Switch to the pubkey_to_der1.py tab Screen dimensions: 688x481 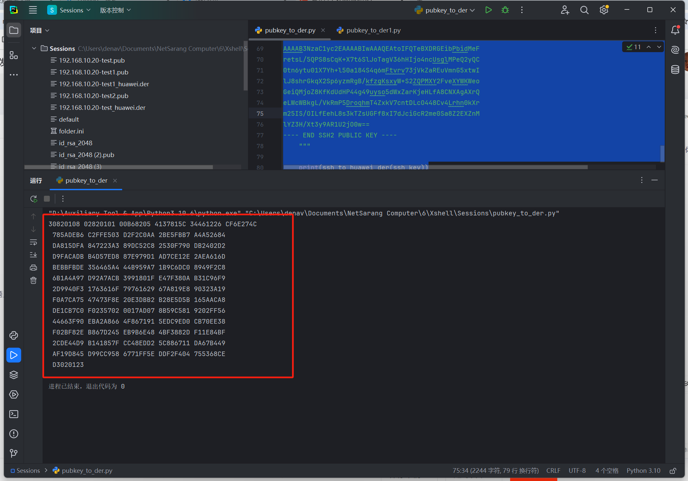[373, 30]
